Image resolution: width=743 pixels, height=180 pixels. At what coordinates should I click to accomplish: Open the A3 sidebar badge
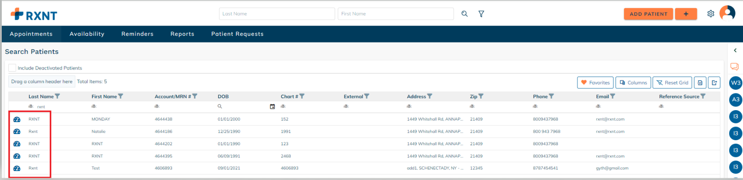coord(736,100)
